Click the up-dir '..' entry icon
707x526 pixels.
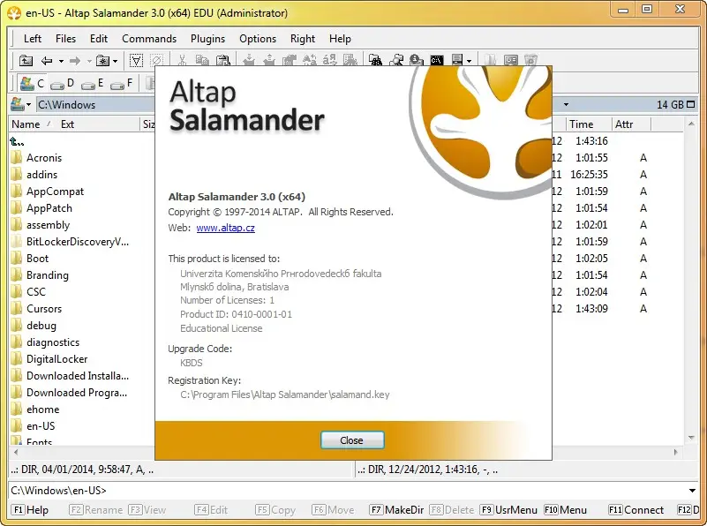coord(17,141)
